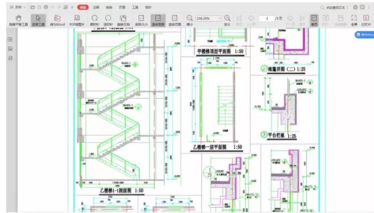Enter full screen mode
Viewport: 374px width, 213px height.
pos(354,21)
